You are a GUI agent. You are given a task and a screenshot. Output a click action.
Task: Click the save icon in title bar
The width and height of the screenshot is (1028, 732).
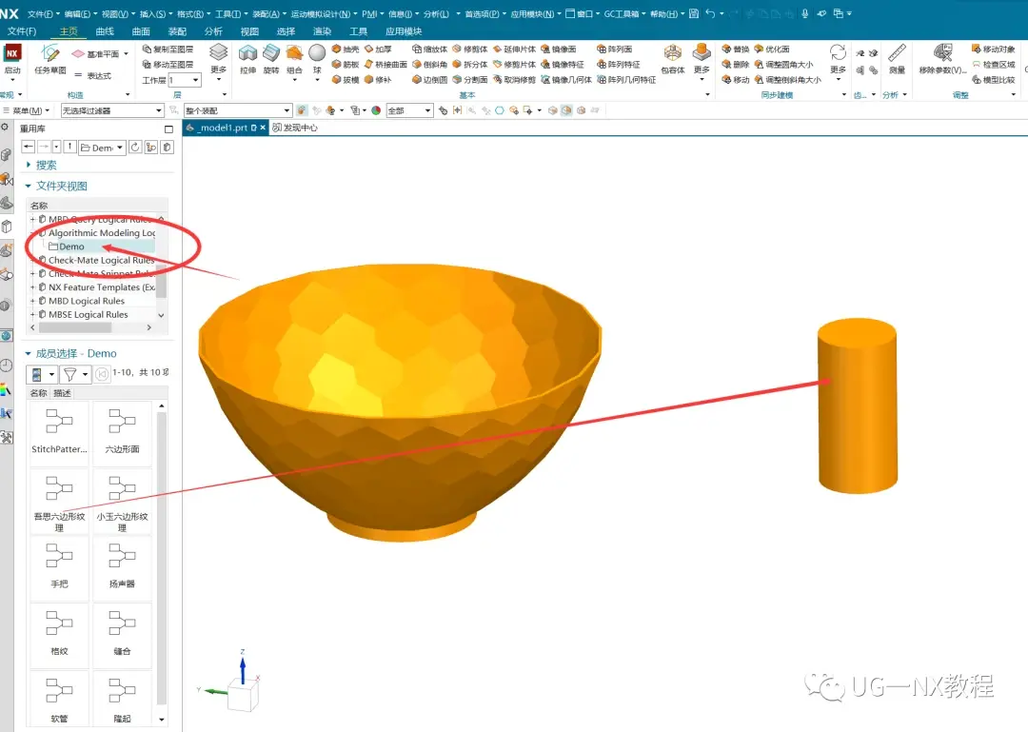[694, 13]
